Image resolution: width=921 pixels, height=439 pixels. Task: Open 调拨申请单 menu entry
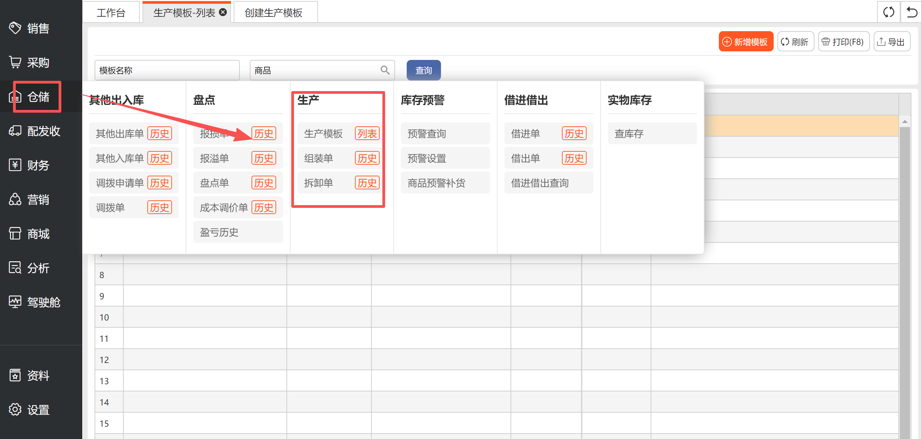120,183
